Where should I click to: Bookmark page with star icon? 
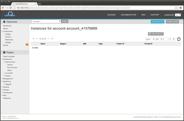tap(176, 8)
